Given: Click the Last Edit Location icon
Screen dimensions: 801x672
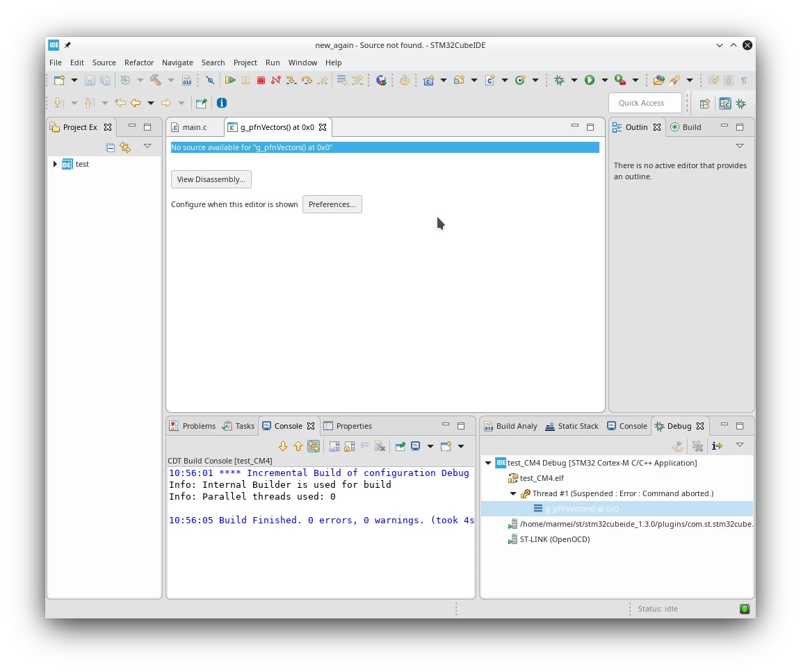Looking at the screenshot, I should [120, 103].
